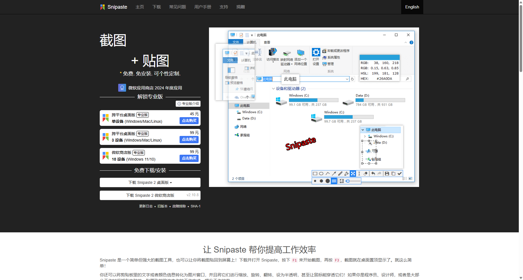
Task: Click the Microsoft Store award badge icon
Action: [x=122, y=88]
